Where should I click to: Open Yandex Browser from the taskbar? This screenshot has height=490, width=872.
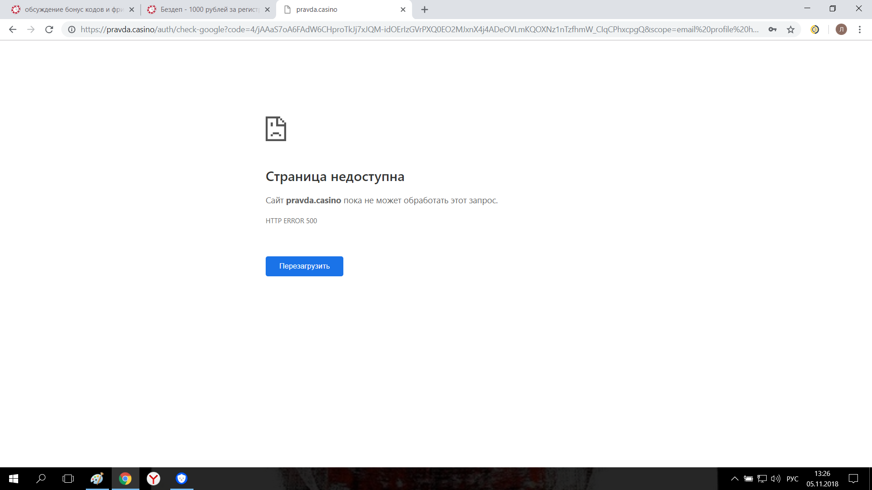(153, 479)
